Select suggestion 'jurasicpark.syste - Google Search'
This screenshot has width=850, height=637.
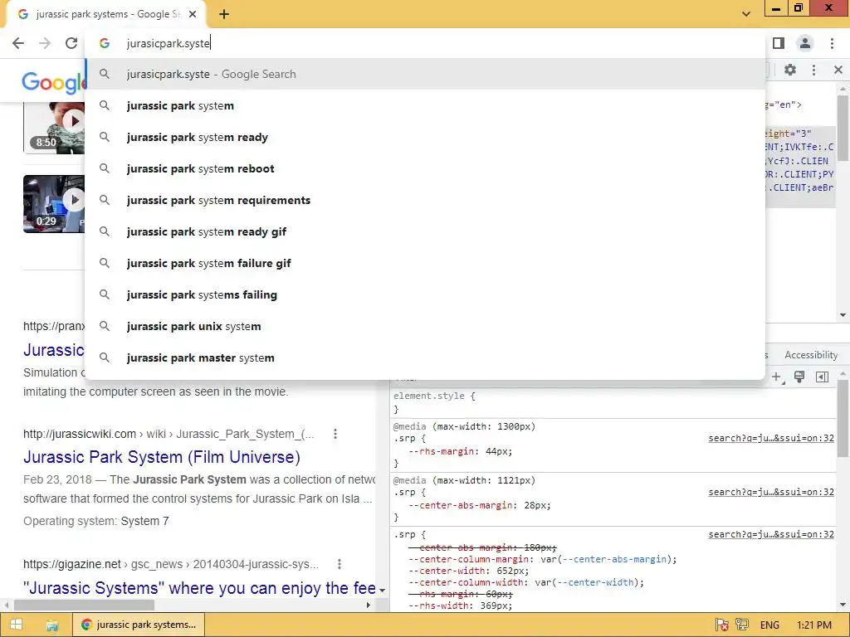(425, 74)
